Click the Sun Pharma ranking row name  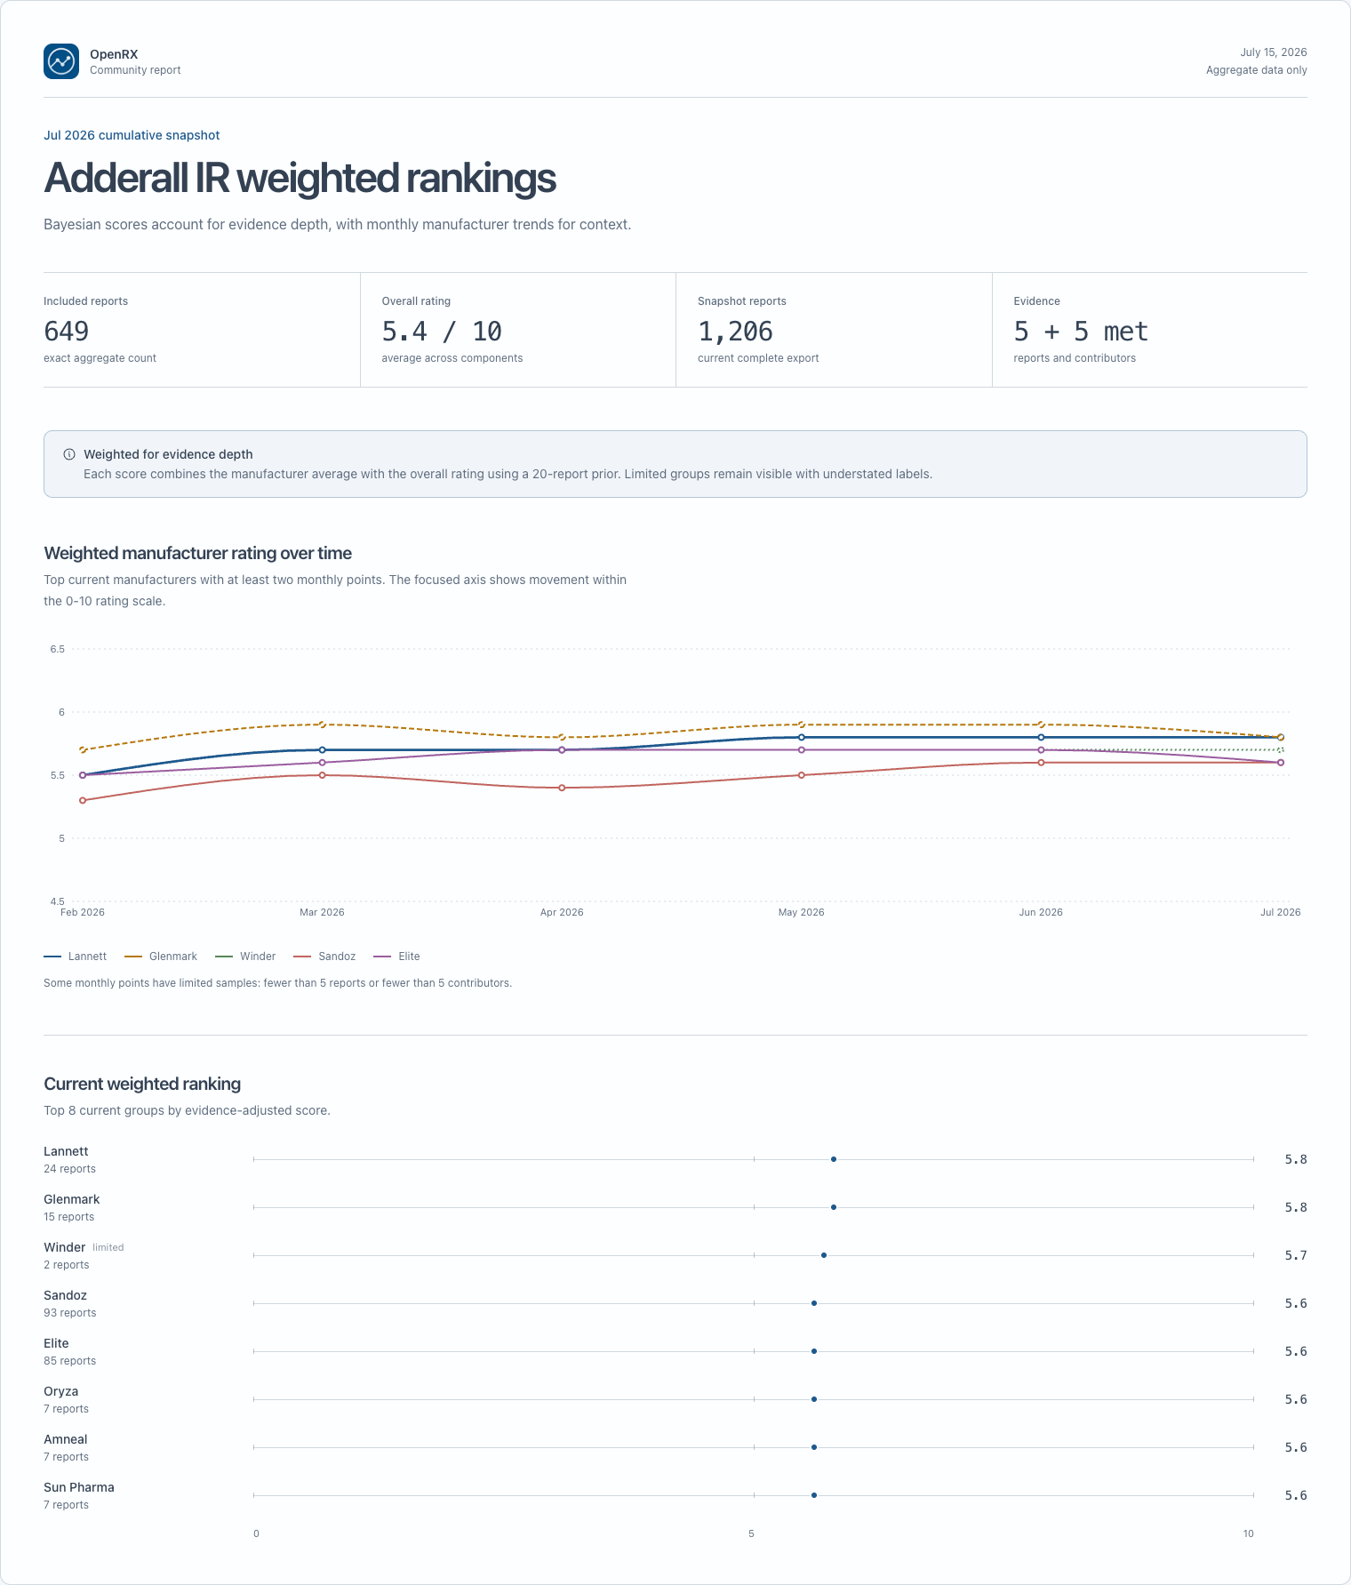pos(79,1487)
